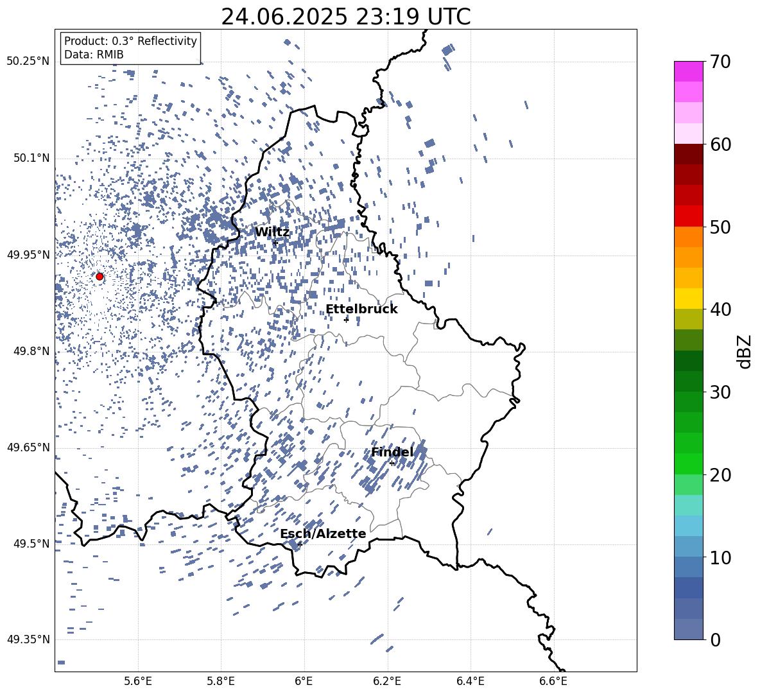
Task: Click the 49.8°N latitude label
Action: pyautogui.click(x=31, y=351)
